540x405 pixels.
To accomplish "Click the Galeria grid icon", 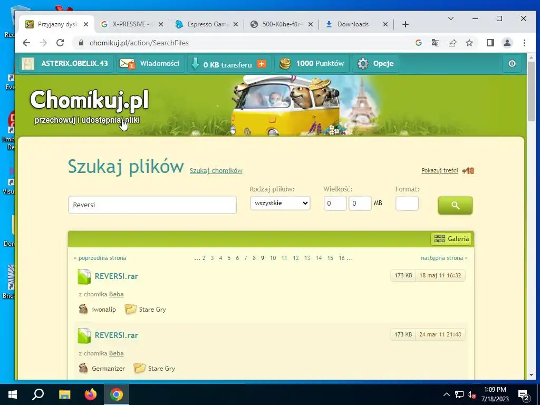I will click(439, 239).
